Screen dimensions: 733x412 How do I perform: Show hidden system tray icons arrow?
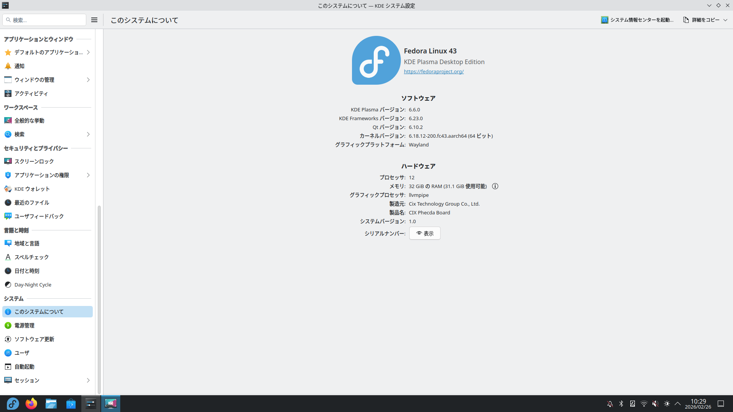[678, 404]
